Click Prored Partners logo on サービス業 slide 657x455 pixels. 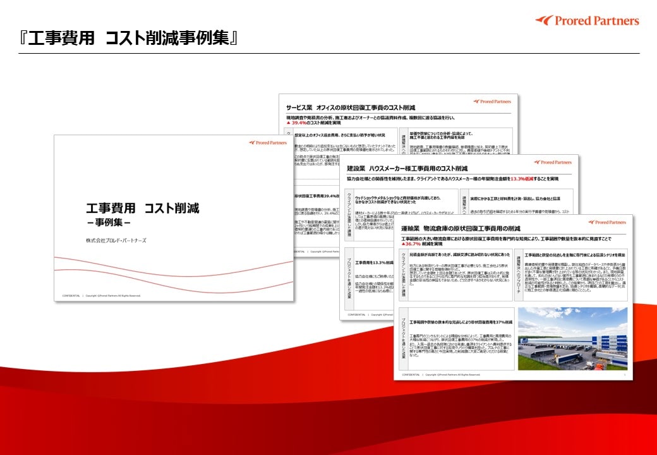point(492,101)
